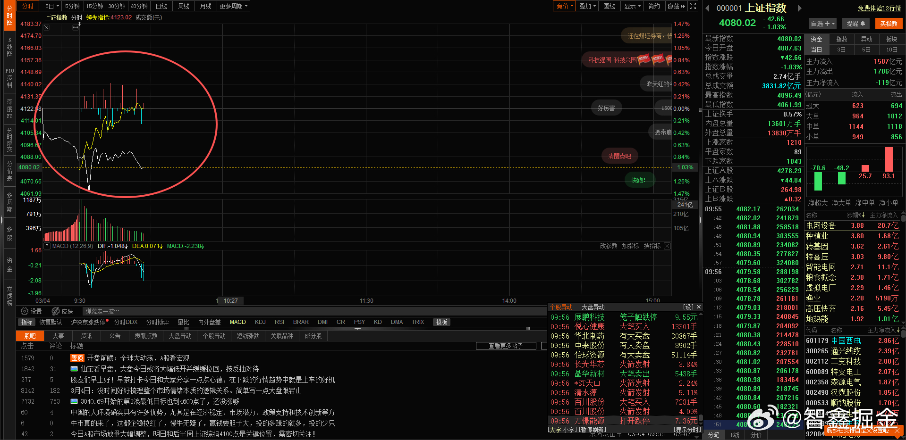Select the 分时DDX indicator
This screenshot has height=440, width=906.
point(126,322)
